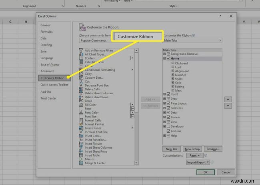This screenshot has height=185, width=260.
Task: Click the Fill Color bucket icon
Action: click(x=81, y=105)
